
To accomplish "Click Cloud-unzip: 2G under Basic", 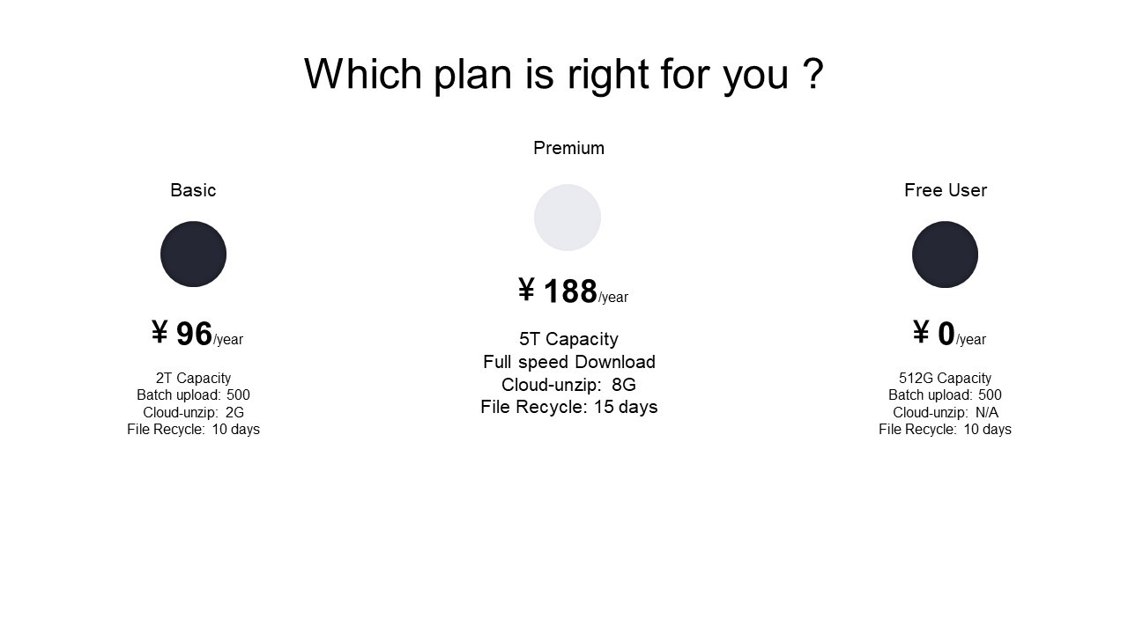I will 193,412.
